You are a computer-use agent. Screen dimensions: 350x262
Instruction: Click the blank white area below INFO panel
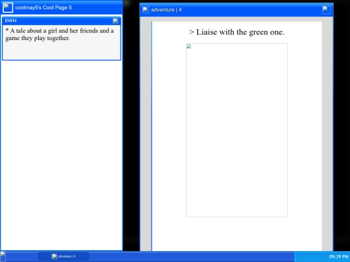(x=62, y=156)
